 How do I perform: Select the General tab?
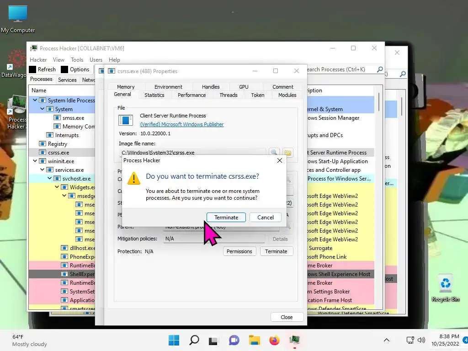122,94
